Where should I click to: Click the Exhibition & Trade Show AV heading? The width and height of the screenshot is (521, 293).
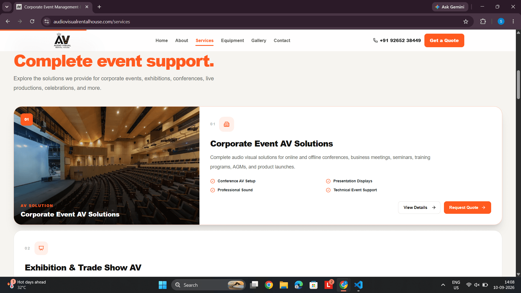(x=83, y=268)
